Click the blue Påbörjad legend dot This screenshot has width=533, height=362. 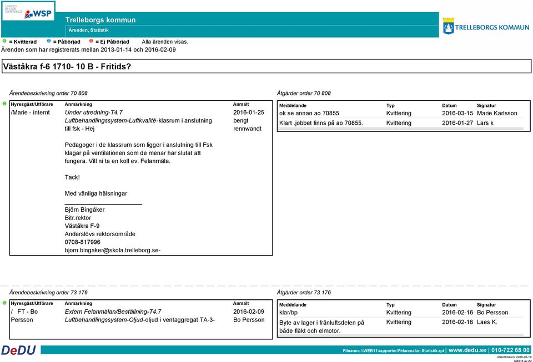(49, 41)
